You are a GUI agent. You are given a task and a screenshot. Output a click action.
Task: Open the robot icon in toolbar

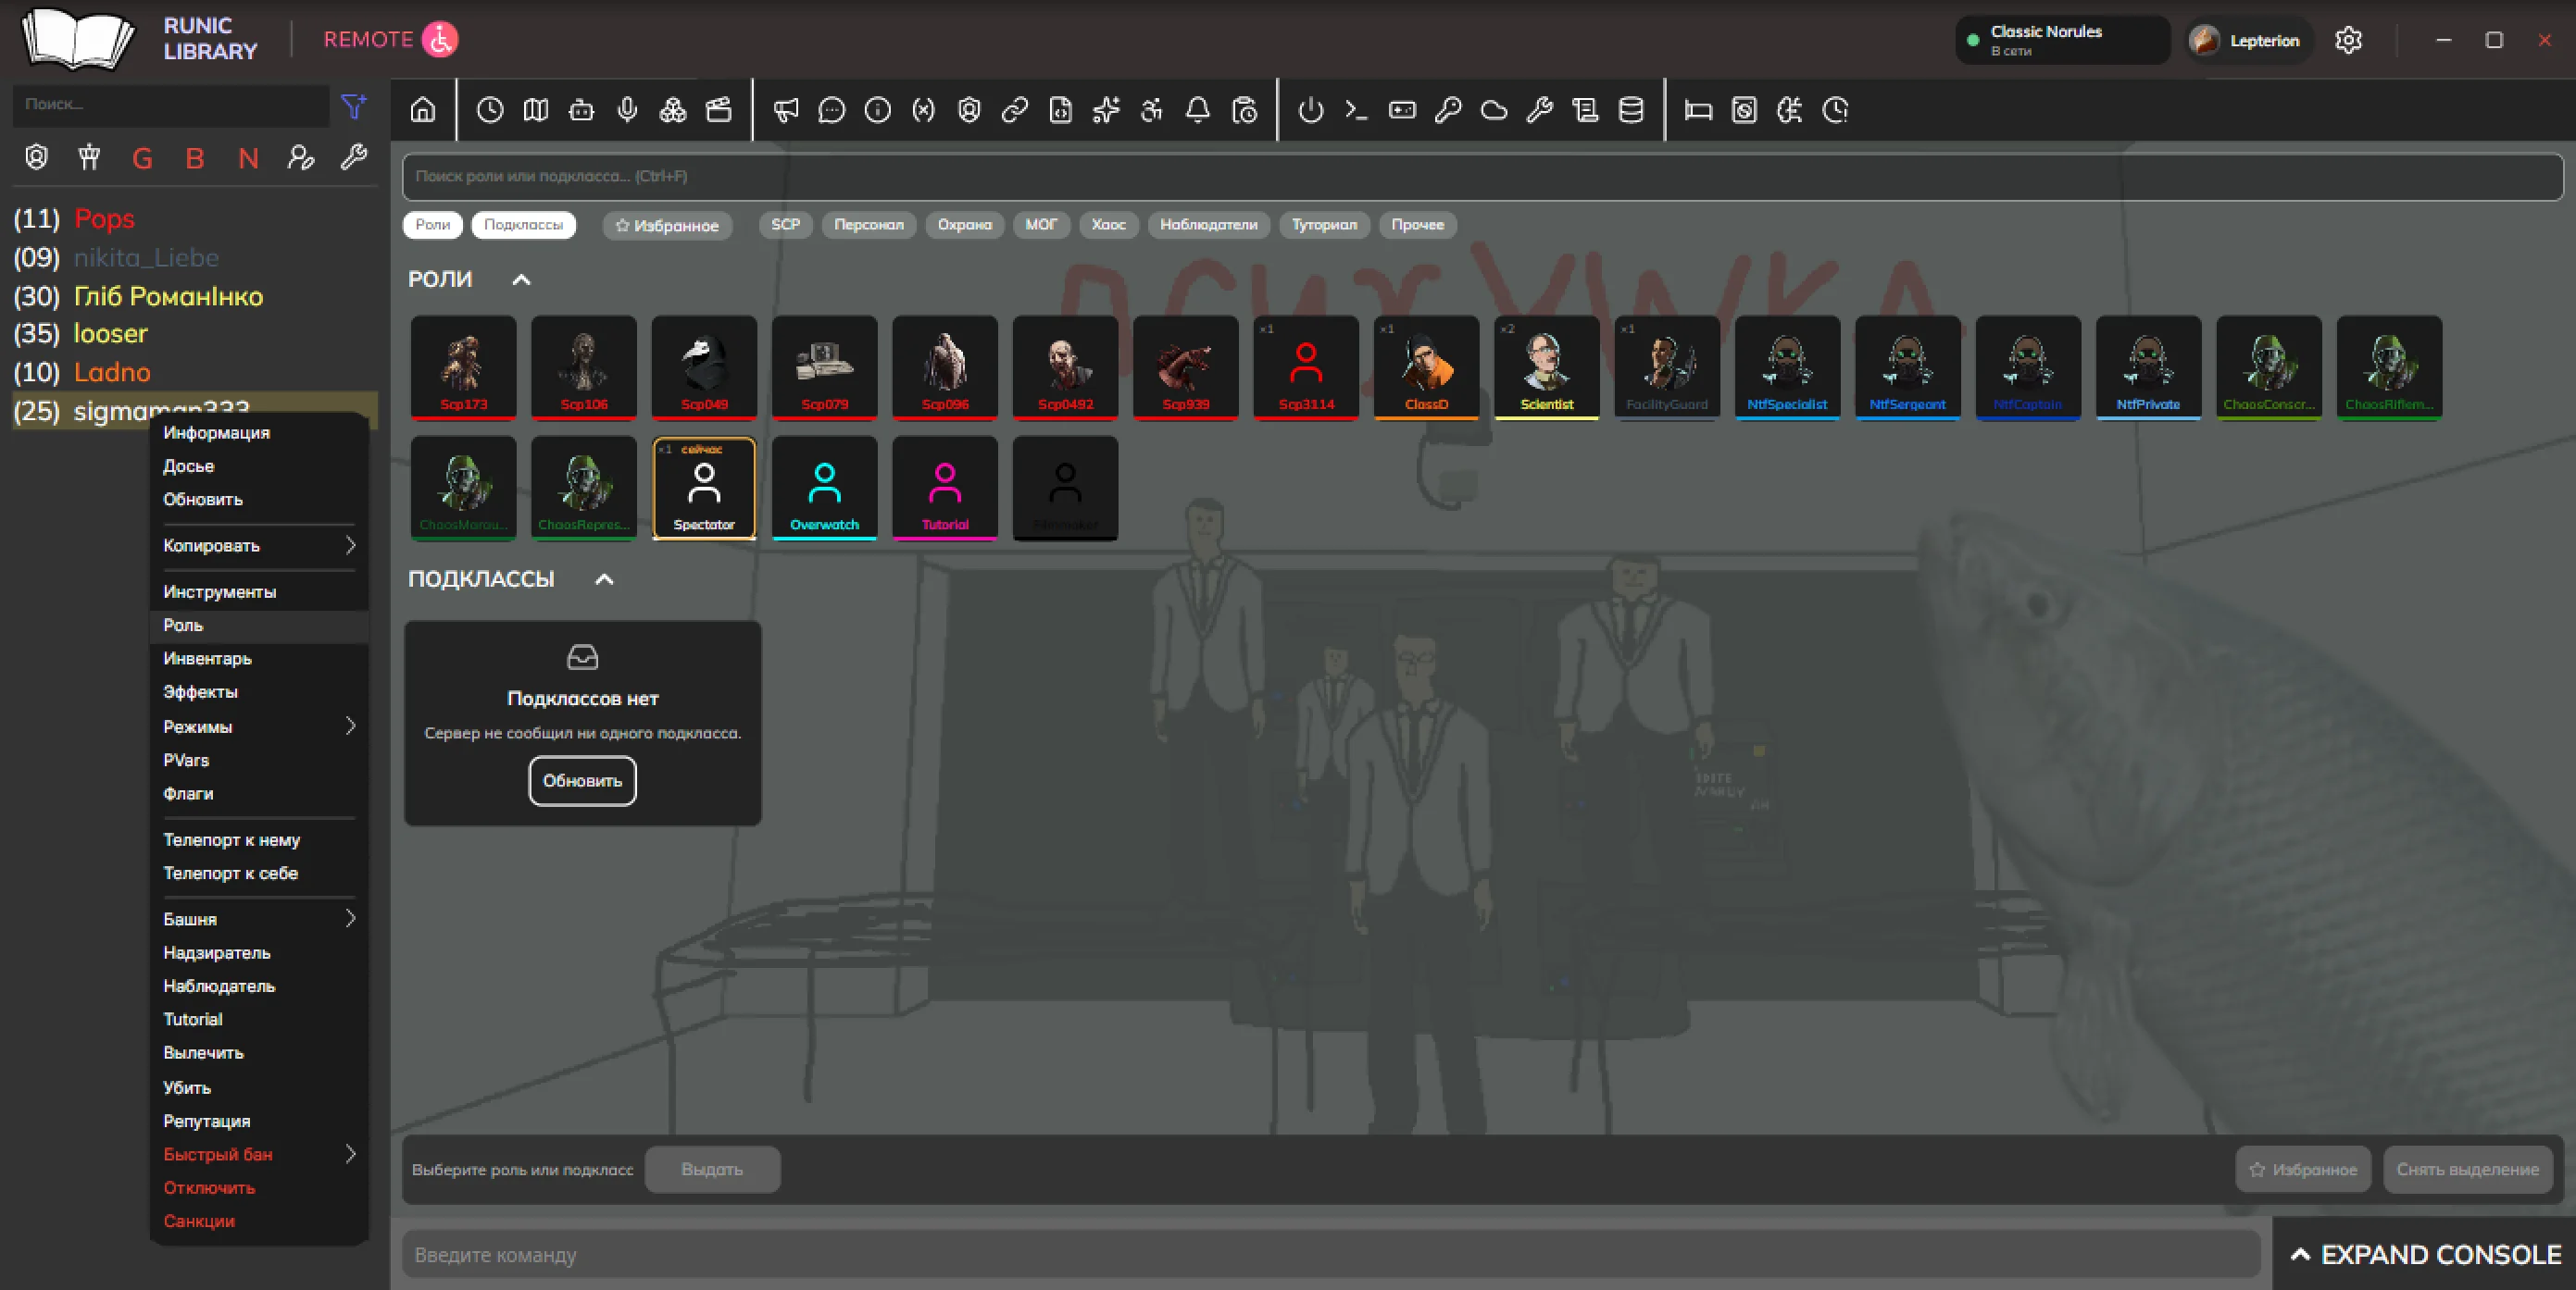(x=581, y=110)
